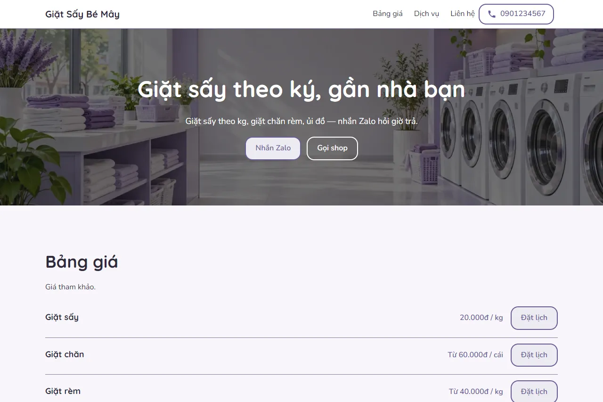Click the phone icon in header

point(491,14)
